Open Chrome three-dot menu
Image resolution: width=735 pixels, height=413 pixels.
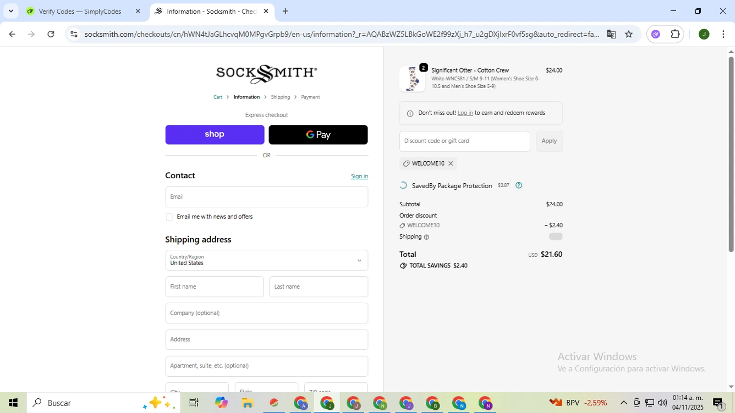point(723,34)
